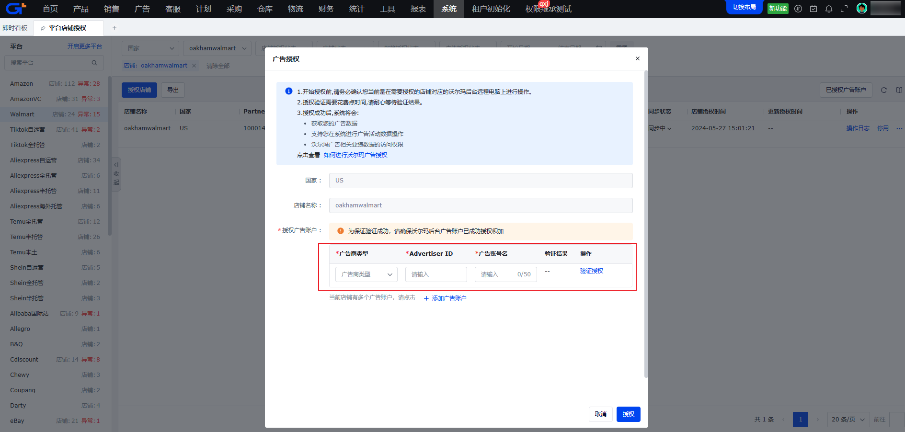Open notifications bell icon
The image size is (905, 432).
(x=829, y=9)
